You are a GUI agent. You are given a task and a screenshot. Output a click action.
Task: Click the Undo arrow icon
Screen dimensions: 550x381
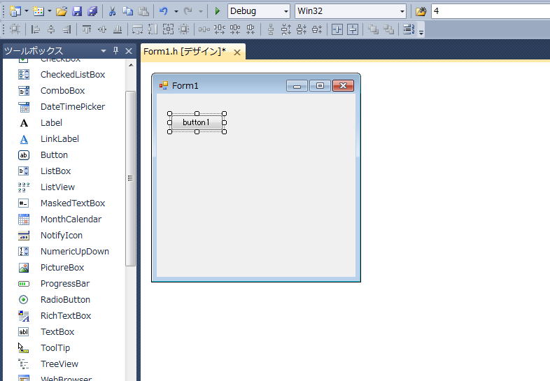click(163, 11)
